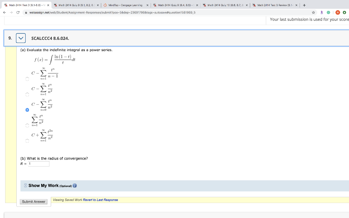Viewport: 349px width, 218px height.
Task: Click the Show My Work help icon
Action: pyautogui.click(x=75, y=186)
